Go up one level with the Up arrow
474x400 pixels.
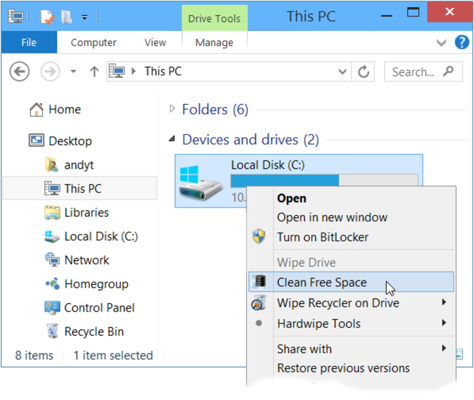pos(94,71)
